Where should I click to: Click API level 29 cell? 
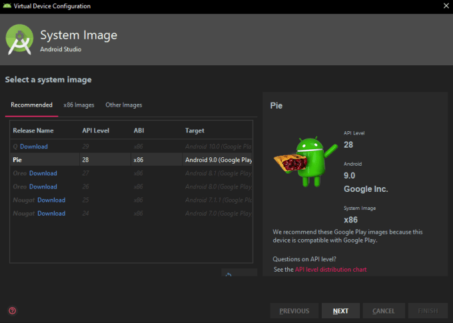85,147
